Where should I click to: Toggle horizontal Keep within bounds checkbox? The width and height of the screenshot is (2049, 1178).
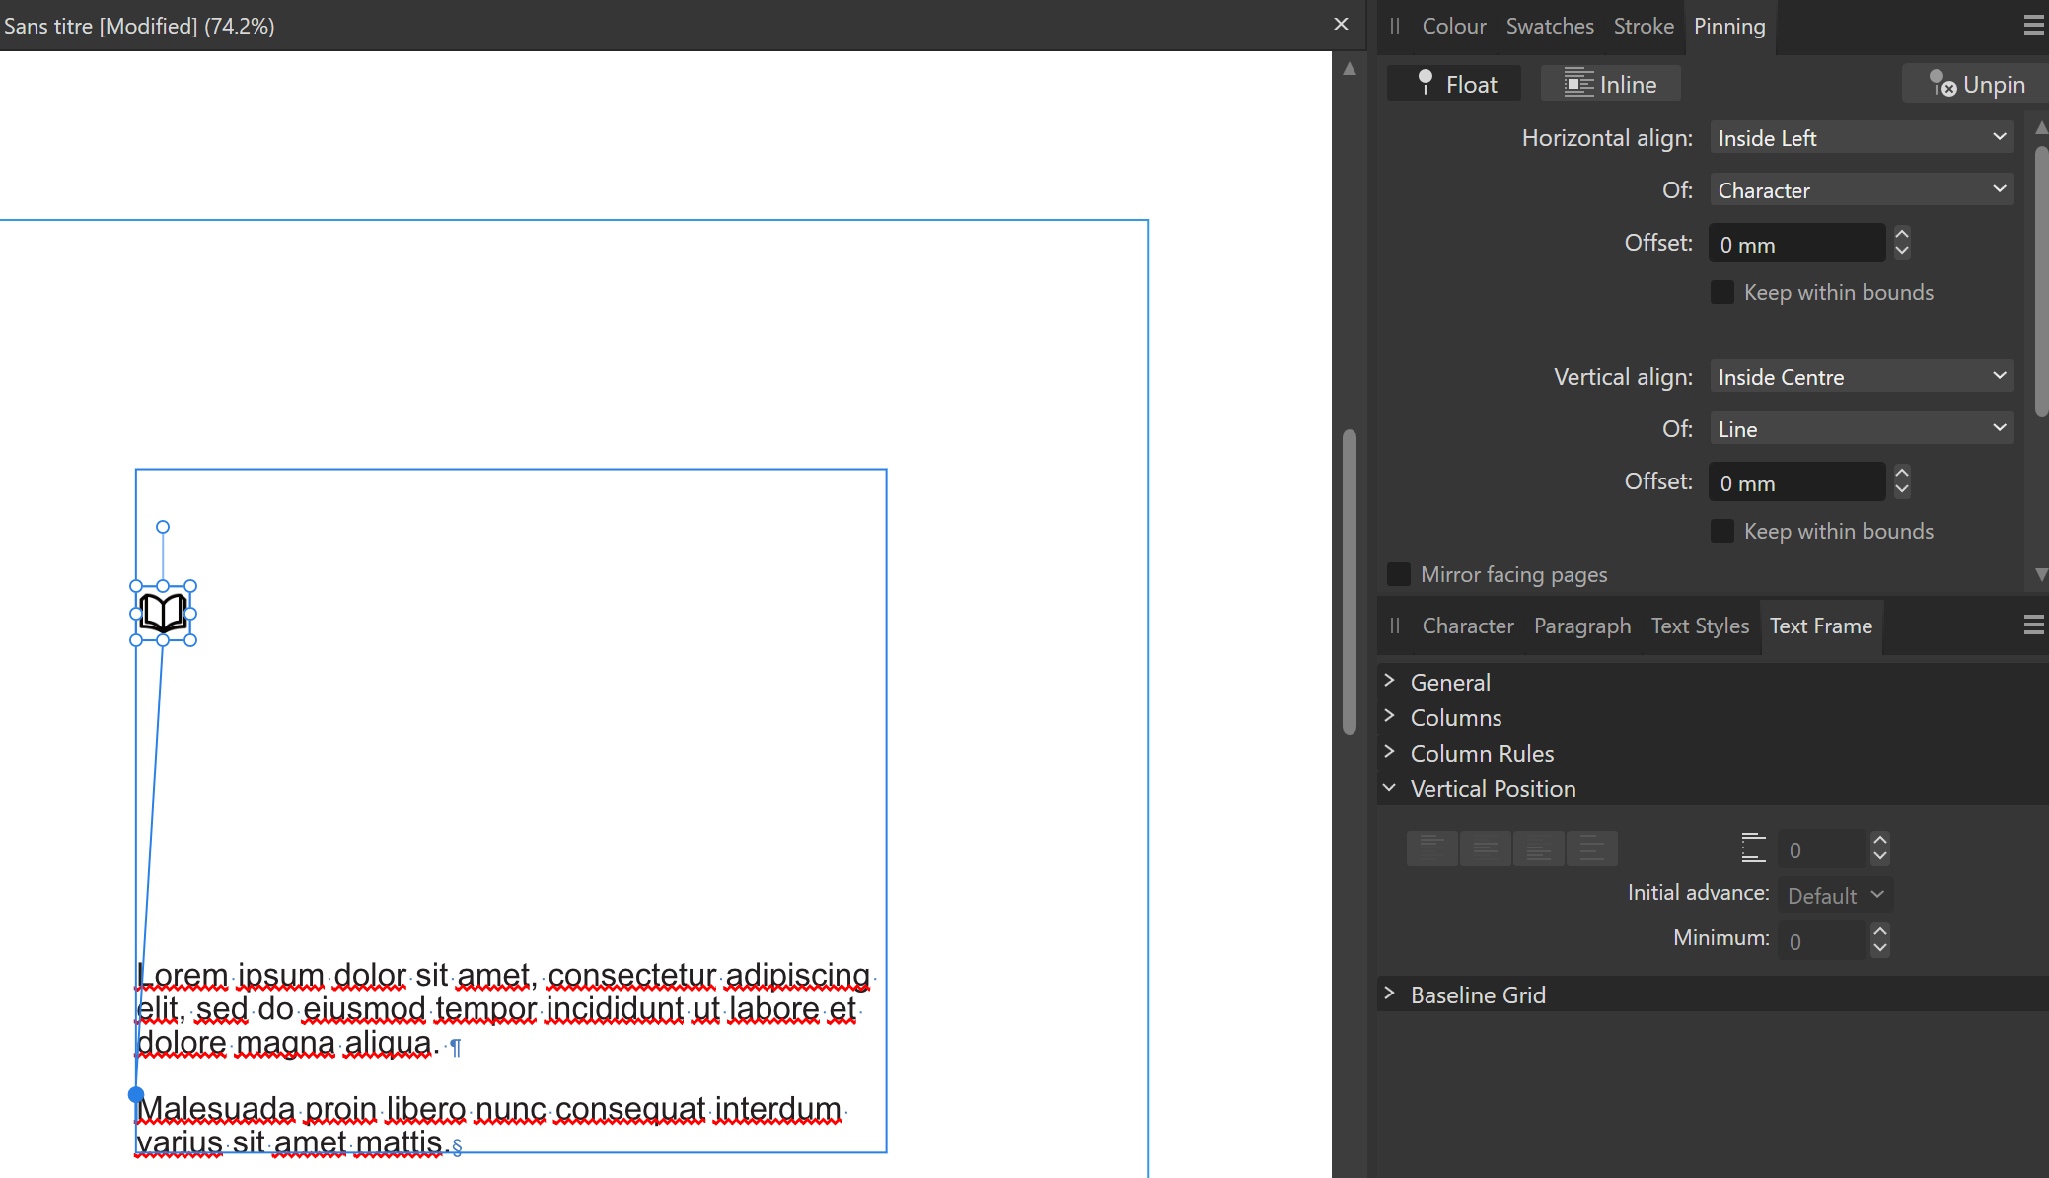[x=1722, y=292]
